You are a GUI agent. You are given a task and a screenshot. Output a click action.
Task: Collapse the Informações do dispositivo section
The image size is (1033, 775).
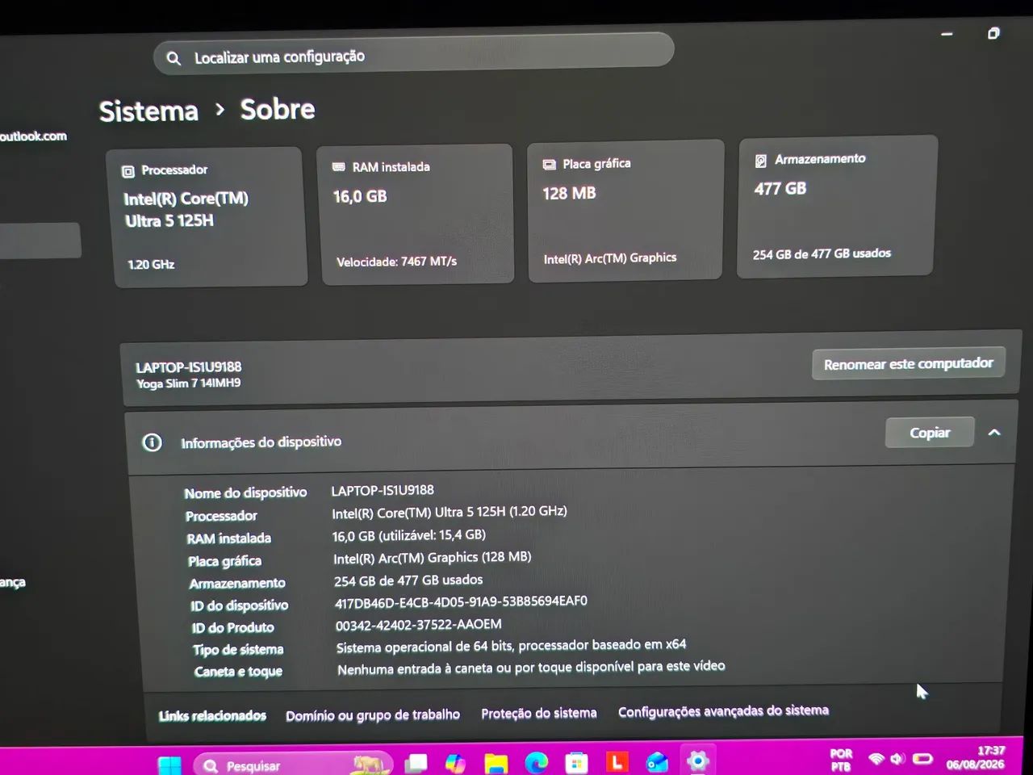coord(994,432)
